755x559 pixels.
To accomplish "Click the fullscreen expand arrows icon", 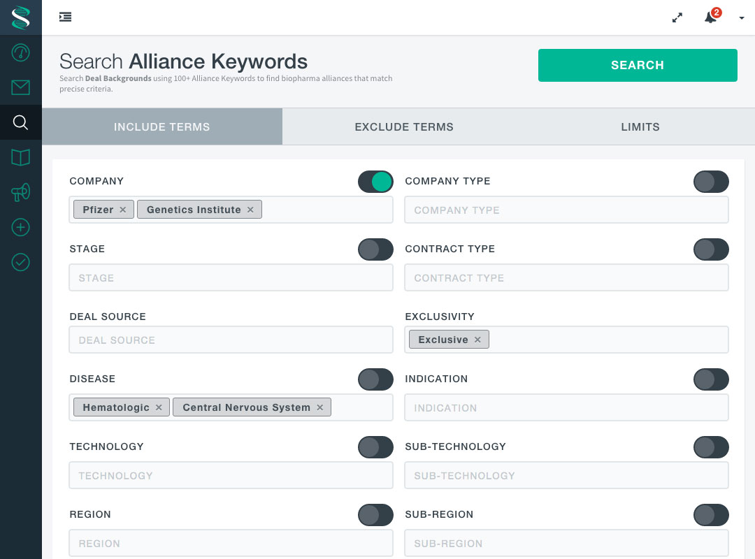I will click(x=677, y=17).
